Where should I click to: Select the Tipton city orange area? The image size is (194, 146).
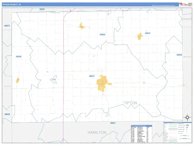103,83
